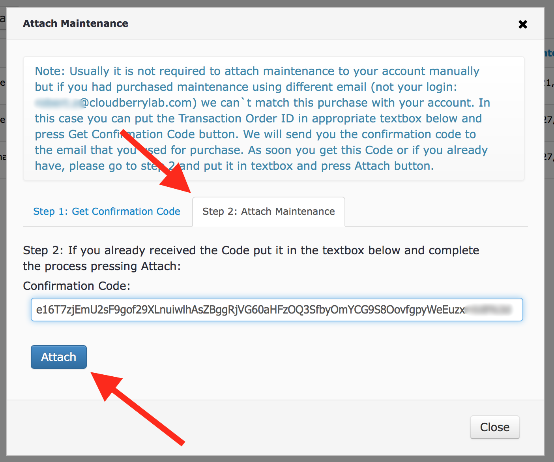Click the Step 2 instruction paragraph

[x=251, y=258]
